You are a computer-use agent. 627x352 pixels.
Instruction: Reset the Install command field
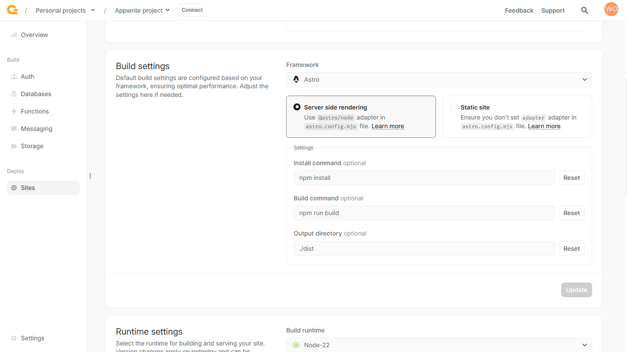[x=571, y=178]
